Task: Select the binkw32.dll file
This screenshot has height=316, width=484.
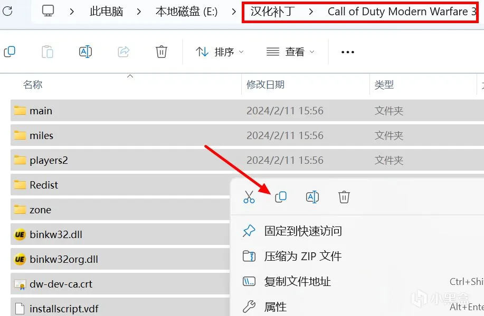Action: pos(120,234)
